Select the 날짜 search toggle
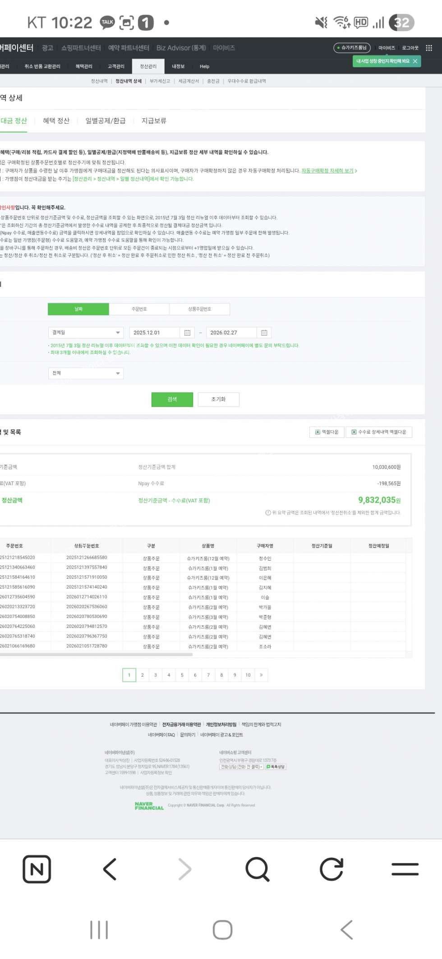 [78, 309]
